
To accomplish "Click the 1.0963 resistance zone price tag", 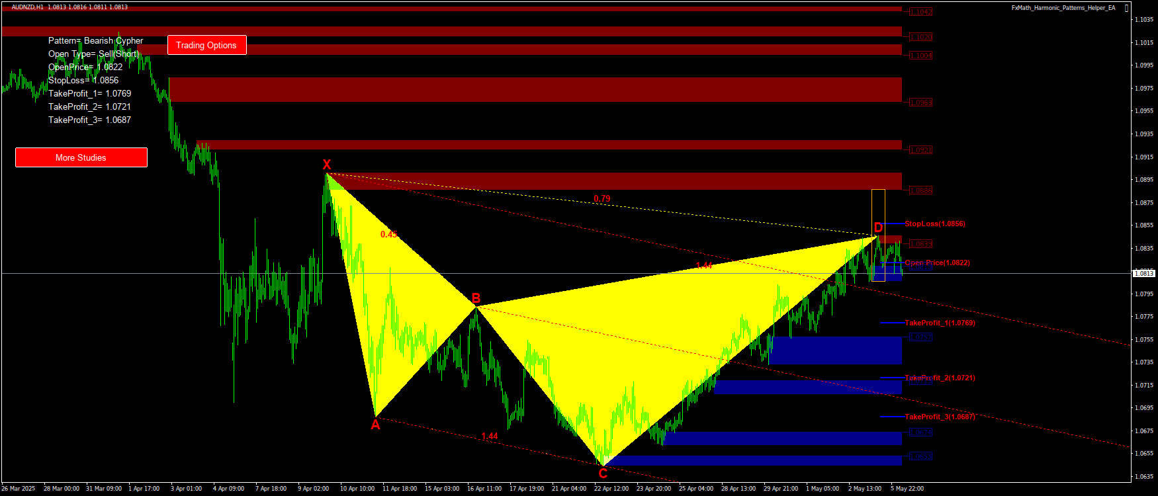I will click(x=920, y=103).
